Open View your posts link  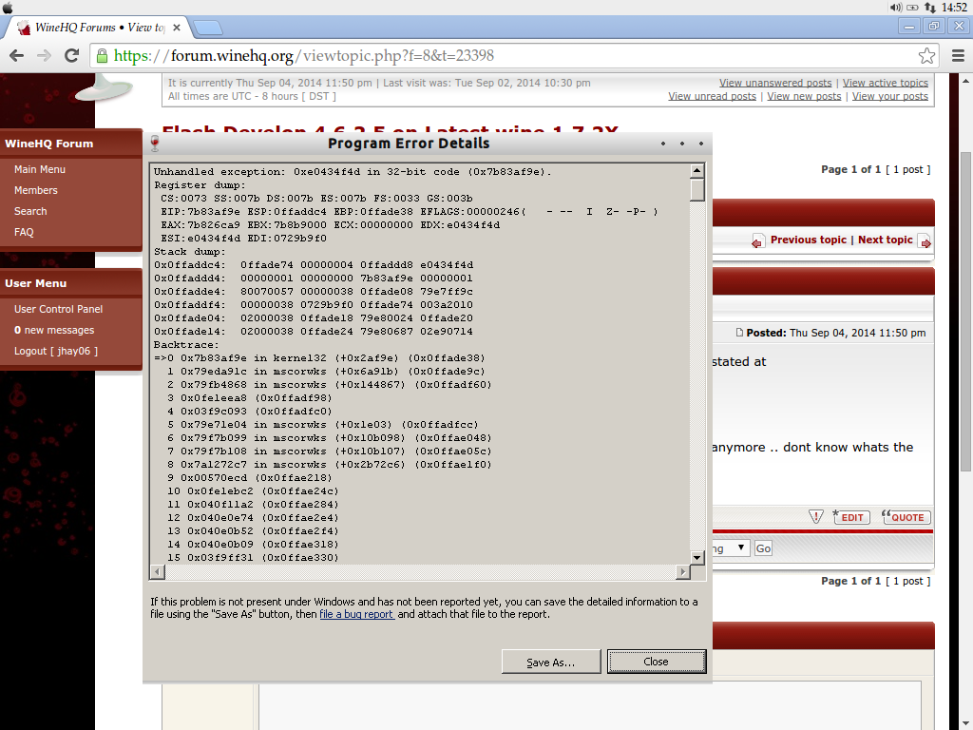click(889, 96)
